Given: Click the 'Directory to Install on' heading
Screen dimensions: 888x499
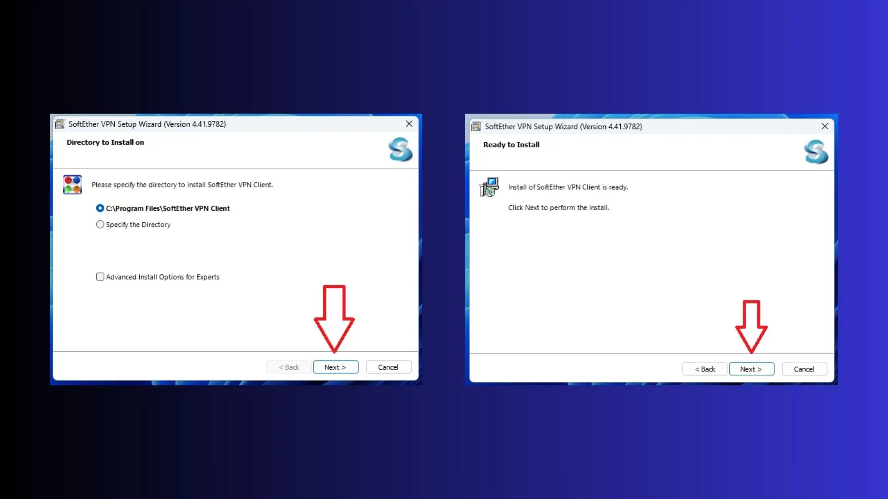Looking at the screenshot, I should click(x=105, y=142).
